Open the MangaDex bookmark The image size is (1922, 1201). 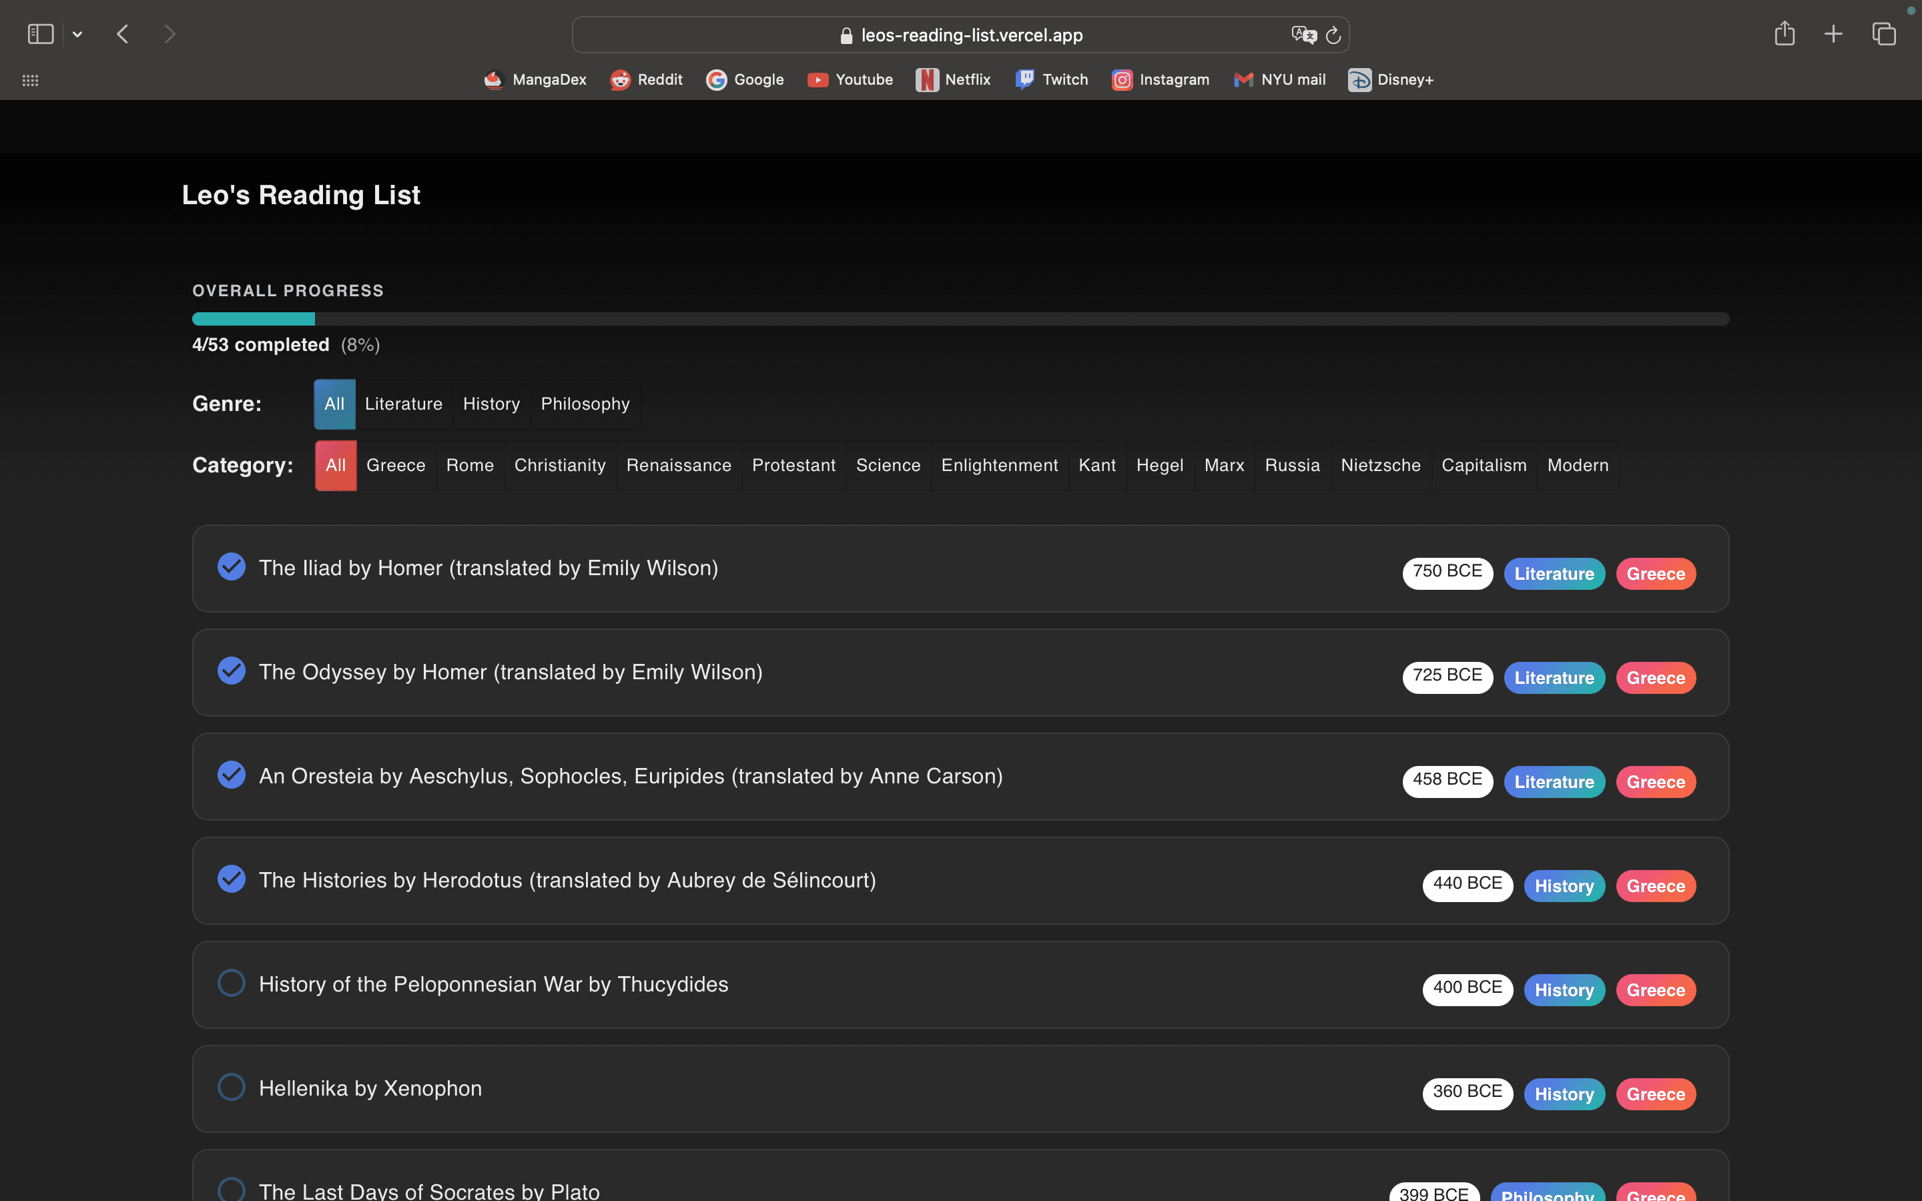pos(535,79)
